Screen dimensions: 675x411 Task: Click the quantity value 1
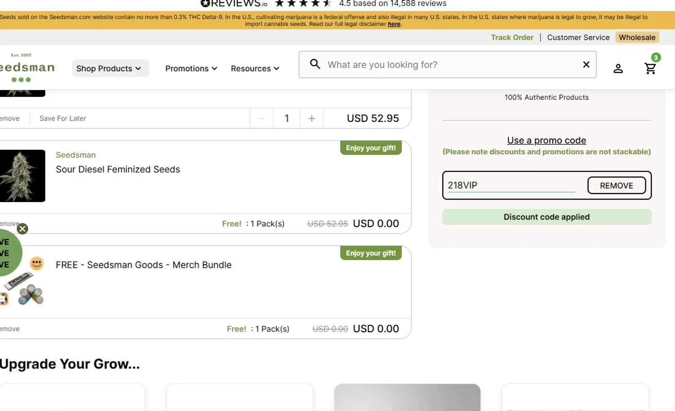[x=287, y=119]
